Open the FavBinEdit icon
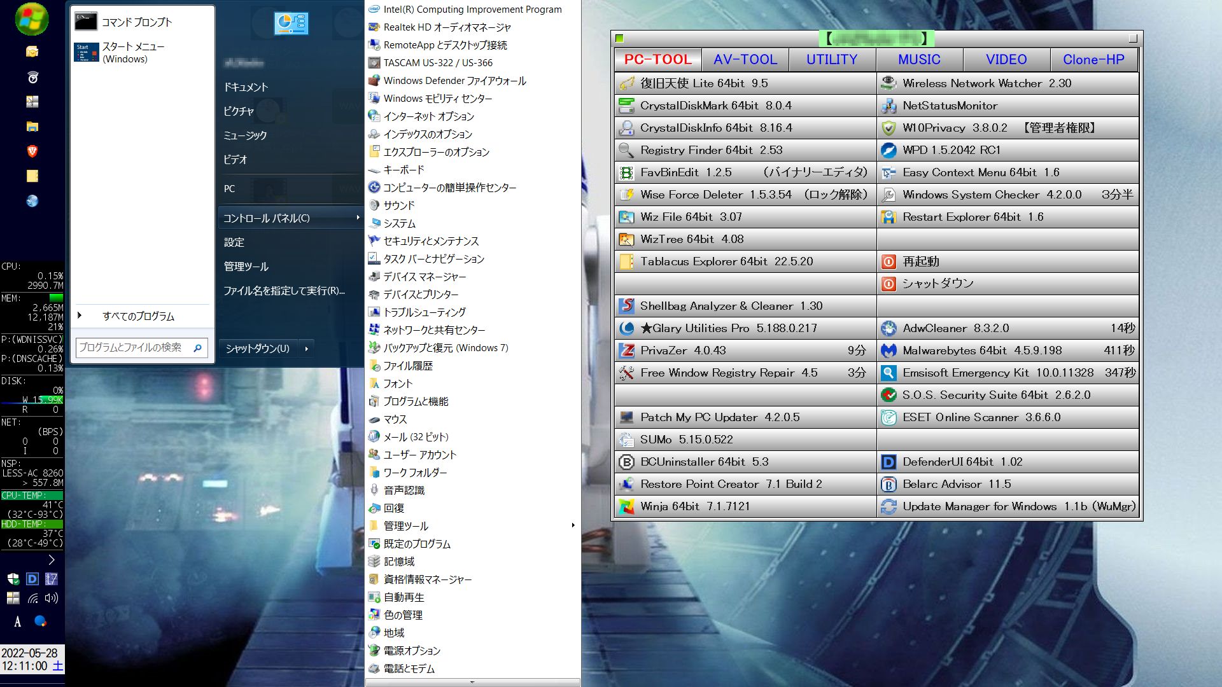 tap(627, 172)
